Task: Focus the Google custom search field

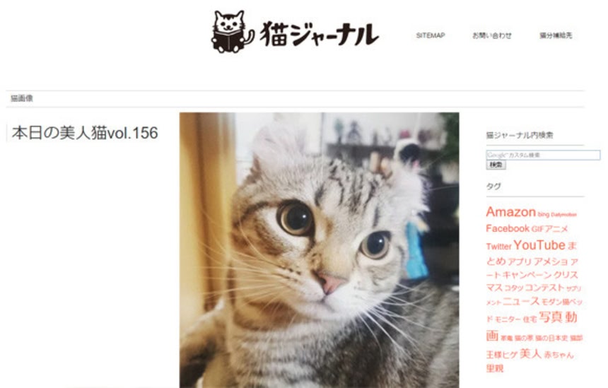Action: (x=543, y=155)
